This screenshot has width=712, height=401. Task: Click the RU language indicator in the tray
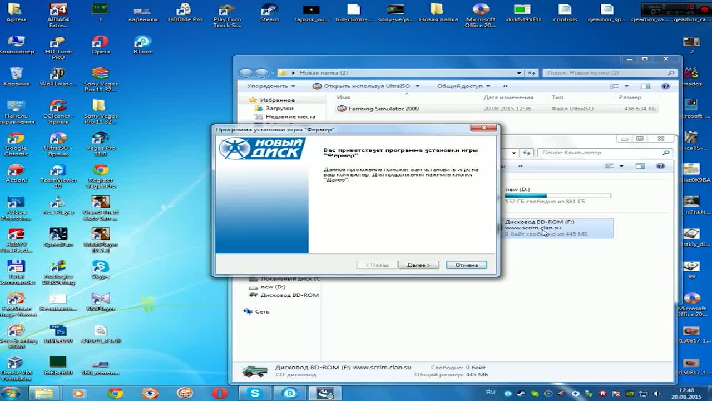coord(491,393)
